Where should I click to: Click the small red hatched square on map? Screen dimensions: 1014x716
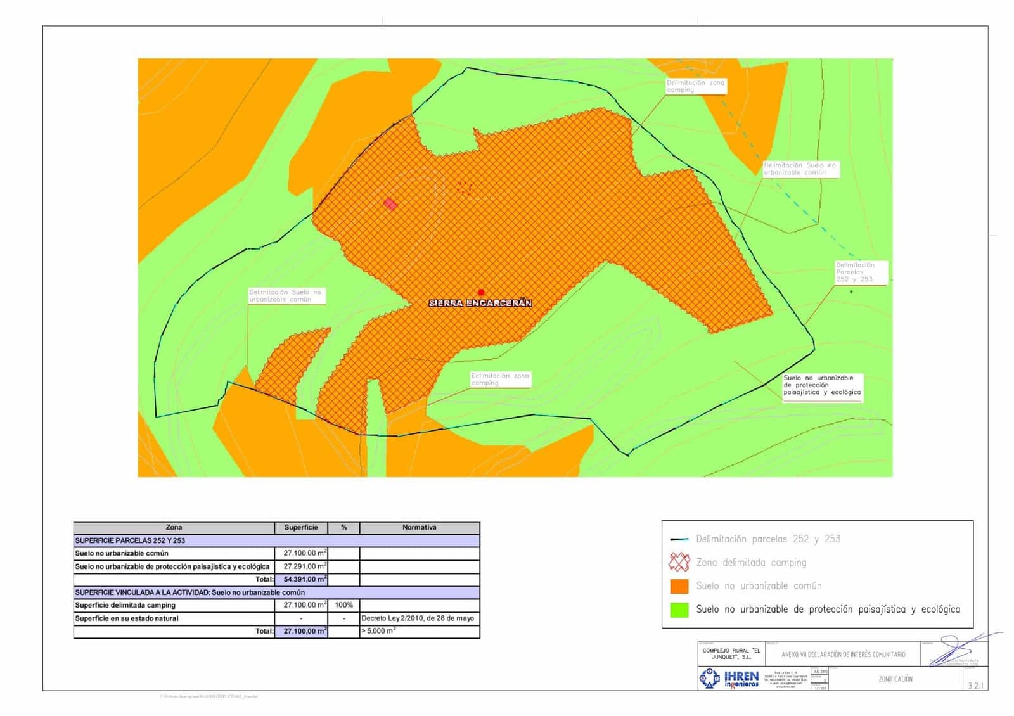pyautogui.click(x=390, y=204)
